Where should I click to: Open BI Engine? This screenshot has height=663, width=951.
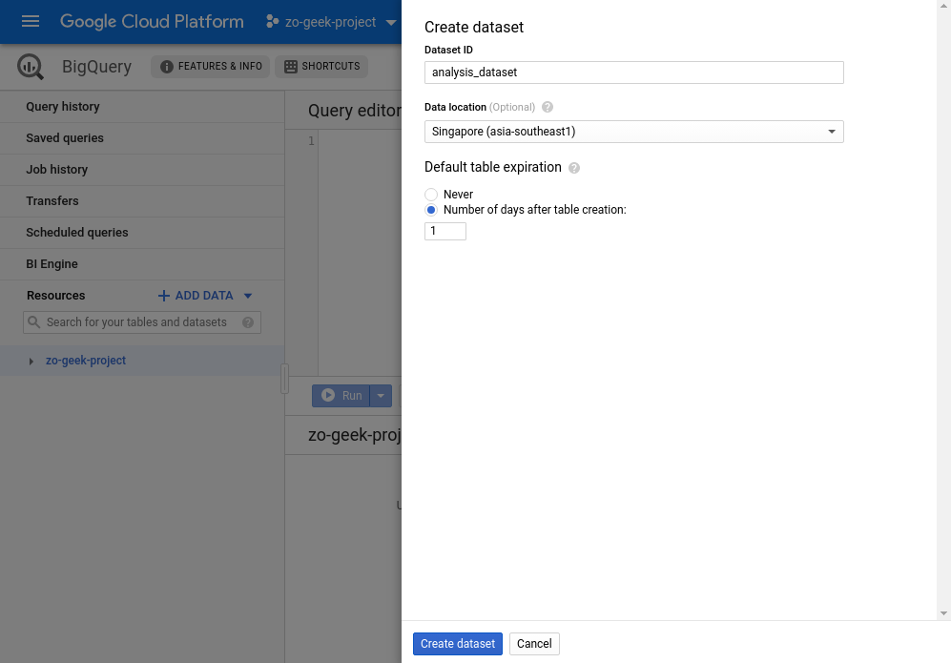coord(142,264)
